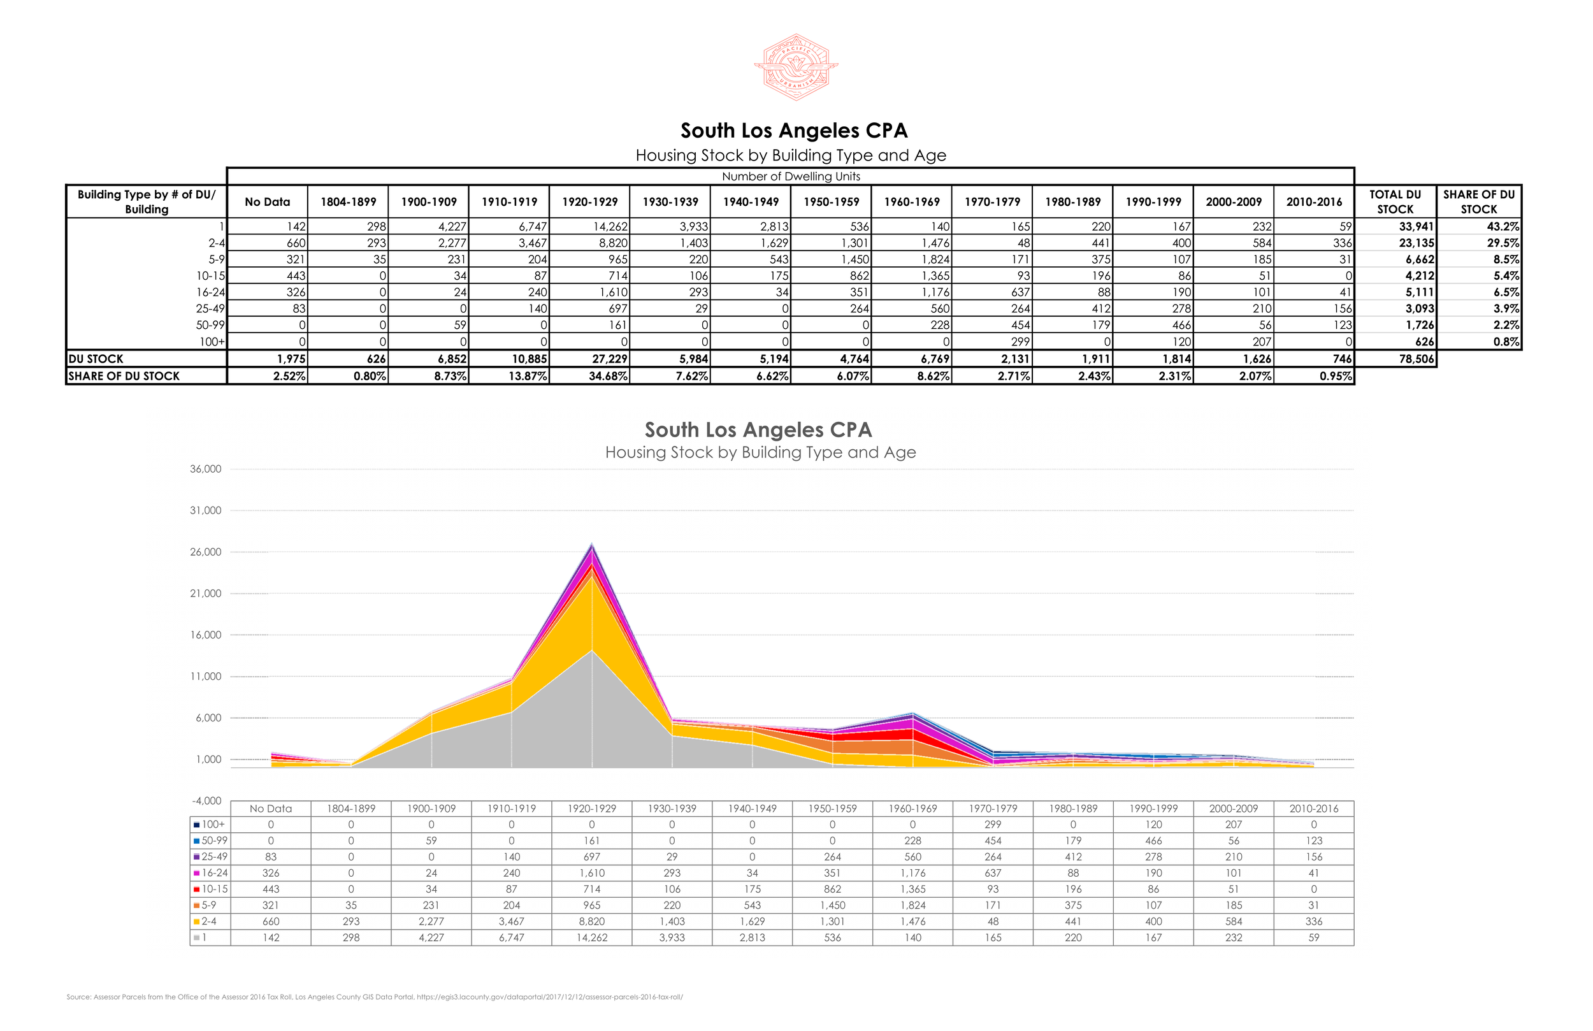Click the 16,000 y-axis label
Screen dimensions: 1593x1031
point(205,635)
